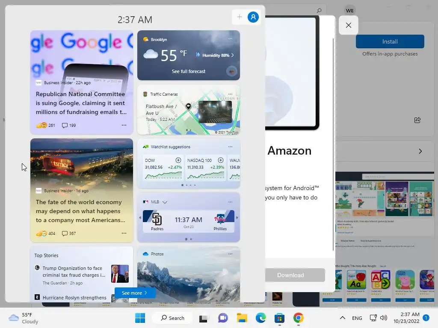Open Chat app on taskbar
The image size is (438, 328).
(222, 318)
